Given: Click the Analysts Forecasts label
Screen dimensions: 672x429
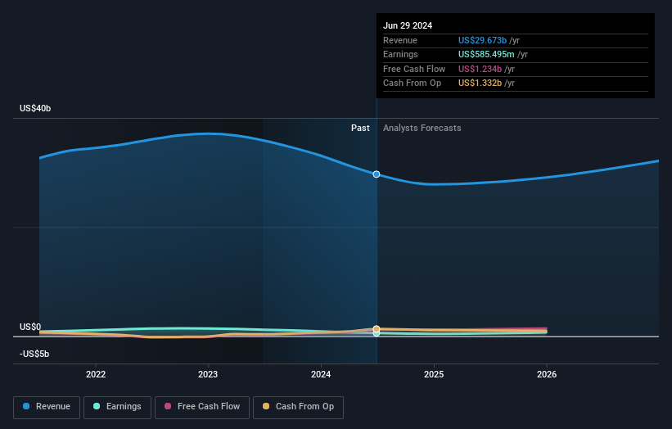Looking at the screenshot, I should (x=422, y=129).
